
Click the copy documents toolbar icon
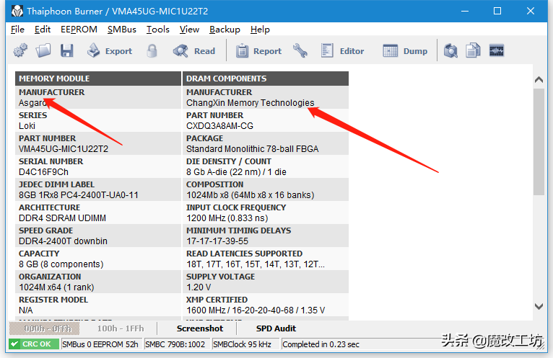(473, 50)
